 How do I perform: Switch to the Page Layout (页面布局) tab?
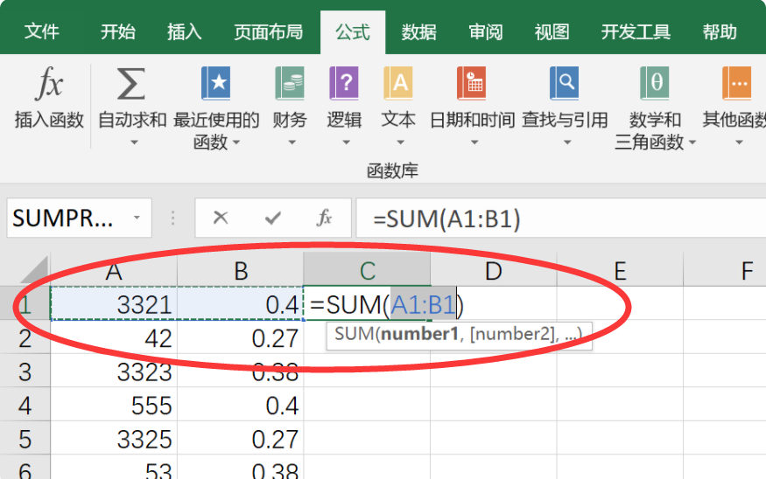coord(268,31)
